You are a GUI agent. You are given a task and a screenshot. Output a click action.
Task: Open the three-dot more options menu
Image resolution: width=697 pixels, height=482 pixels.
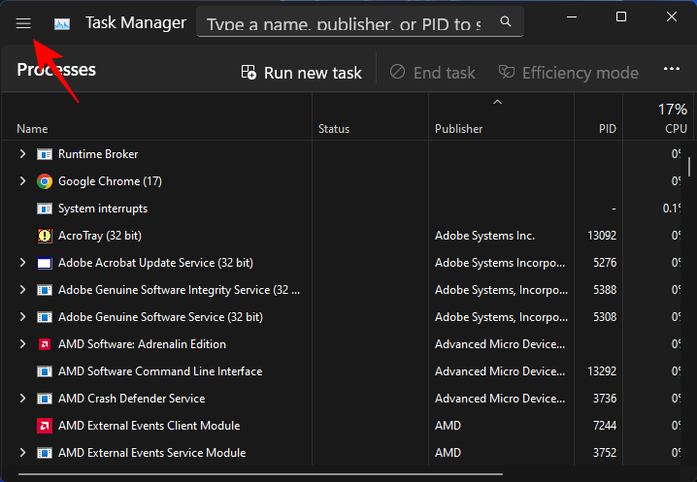click(x=671, y=71)
